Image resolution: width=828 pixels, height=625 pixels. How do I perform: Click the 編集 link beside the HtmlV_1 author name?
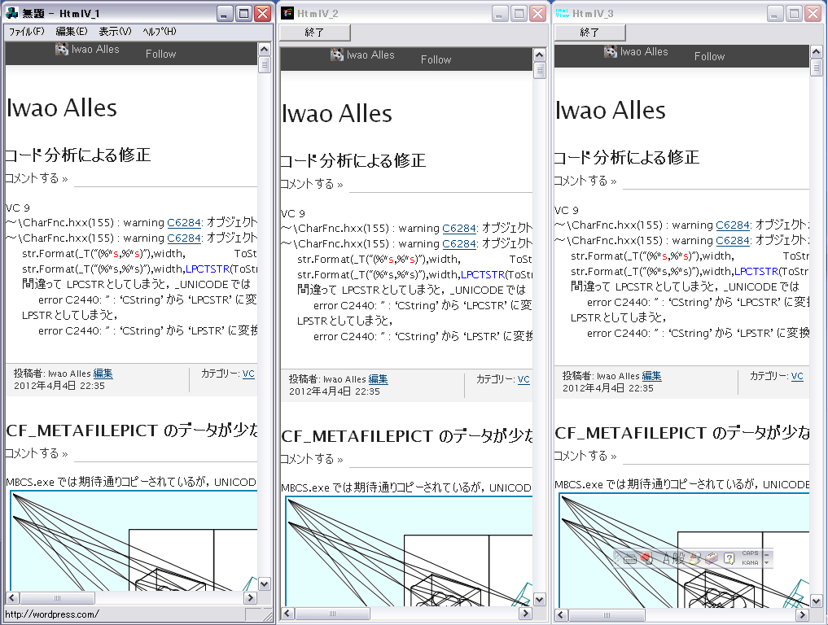[103, 374]
